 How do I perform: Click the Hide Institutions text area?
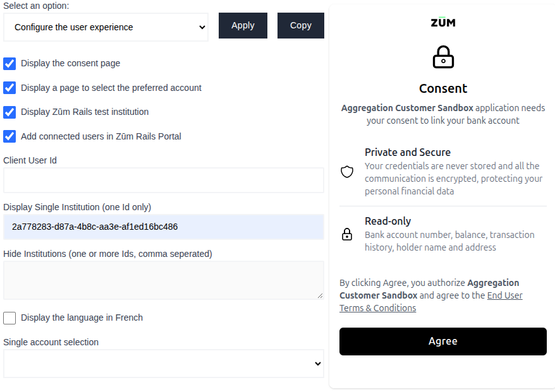coord(163,280)
